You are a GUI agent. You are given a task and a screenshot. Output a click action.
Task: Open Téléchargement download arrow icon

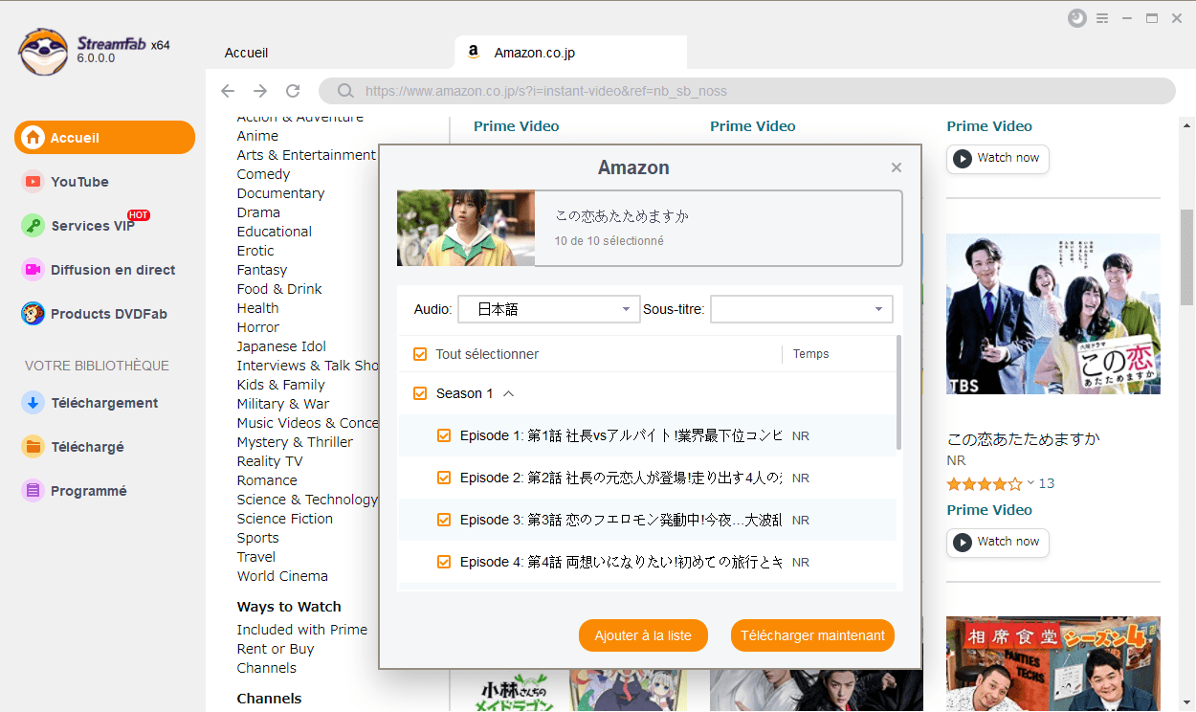pos(33,403)
